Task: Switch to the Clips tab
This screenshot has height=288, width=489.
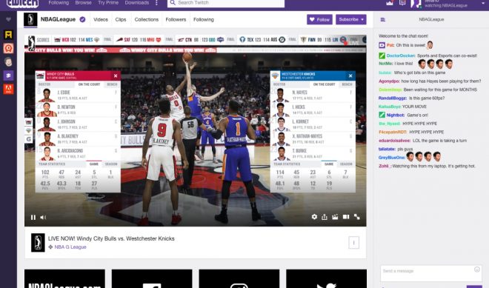Action: point(121,19)
